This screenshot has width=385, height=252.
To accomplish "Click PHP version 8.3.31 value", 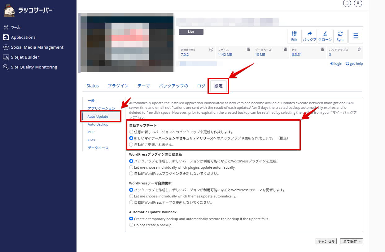I will click(297, 55).
